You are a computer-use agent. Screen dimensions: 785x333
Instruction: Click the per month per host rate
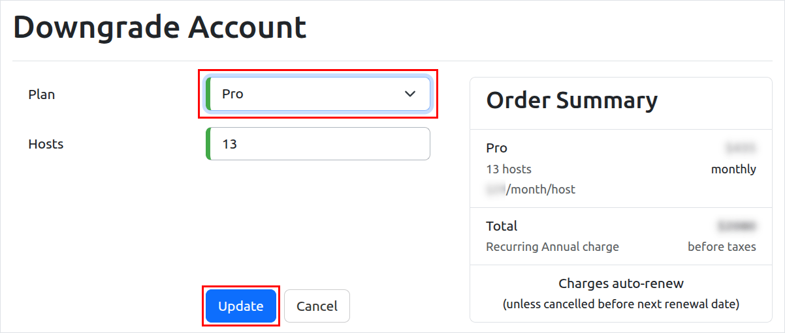pos(531,190)
